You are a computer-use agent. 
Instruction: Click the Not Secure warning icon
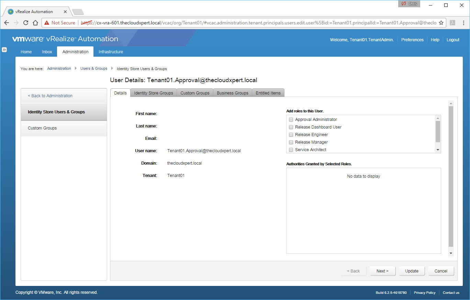tap(47, 23)
